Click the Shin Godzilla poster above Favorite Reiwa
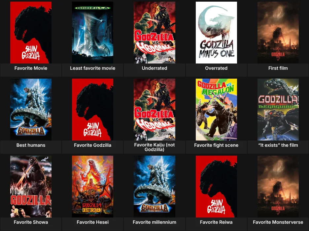The height and width of the screenshot is (231, 309). [x=216, y=186]
